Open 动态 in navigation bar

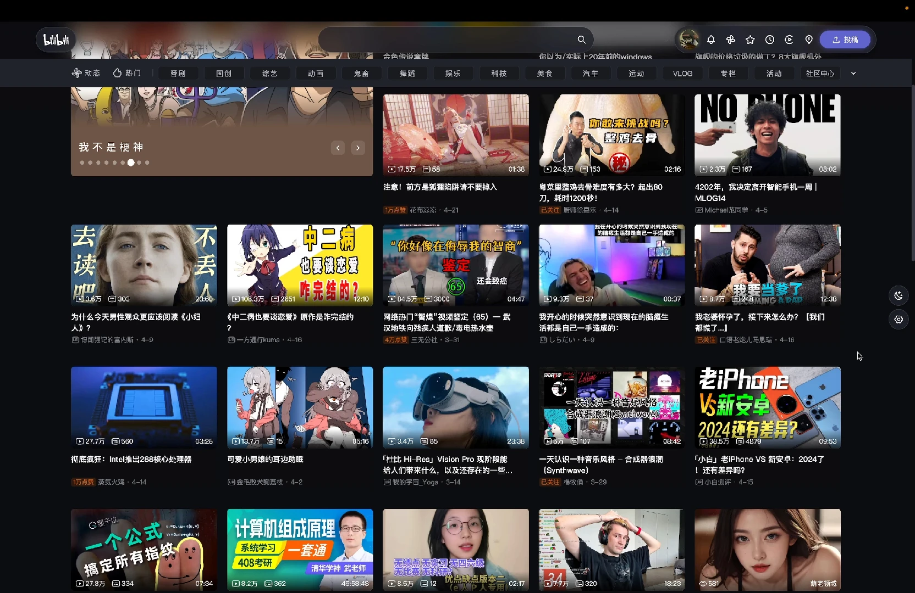(x=86, y=73)
